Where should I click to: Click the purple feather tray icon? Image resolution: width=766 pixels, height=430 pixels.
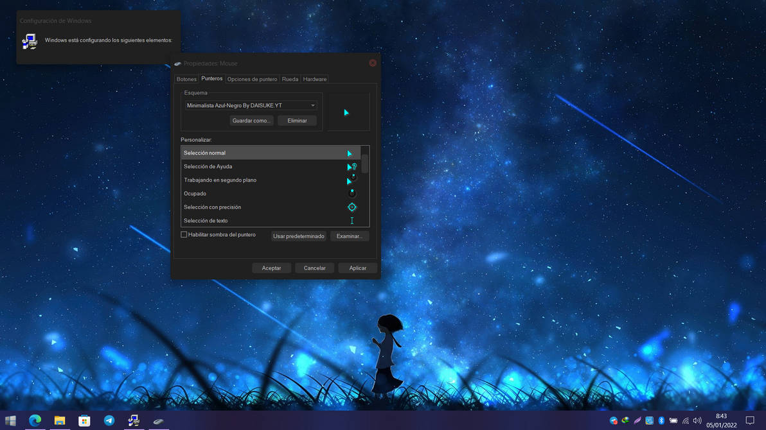pyautogui.click(x=637, y=420)
